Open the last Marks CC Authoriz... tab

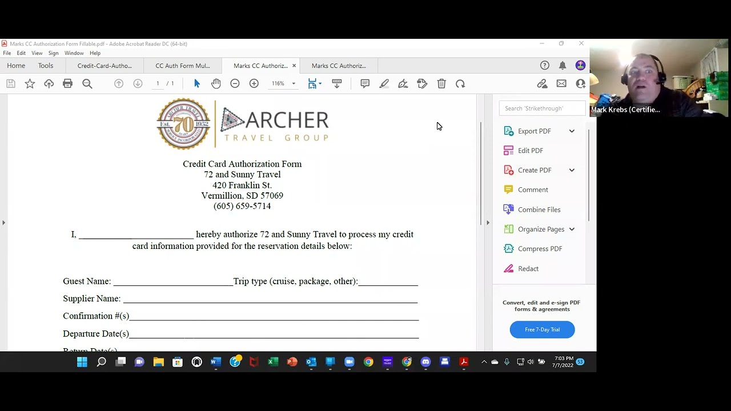pos(339,66)
